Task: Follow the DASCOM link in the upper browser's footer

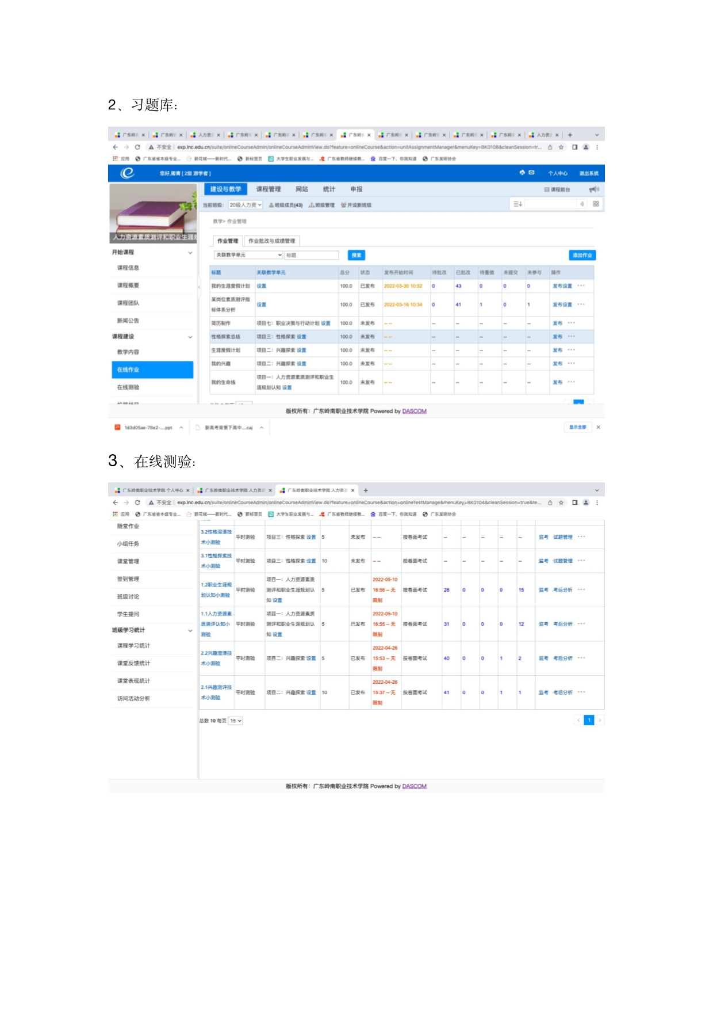Action: 414,411
